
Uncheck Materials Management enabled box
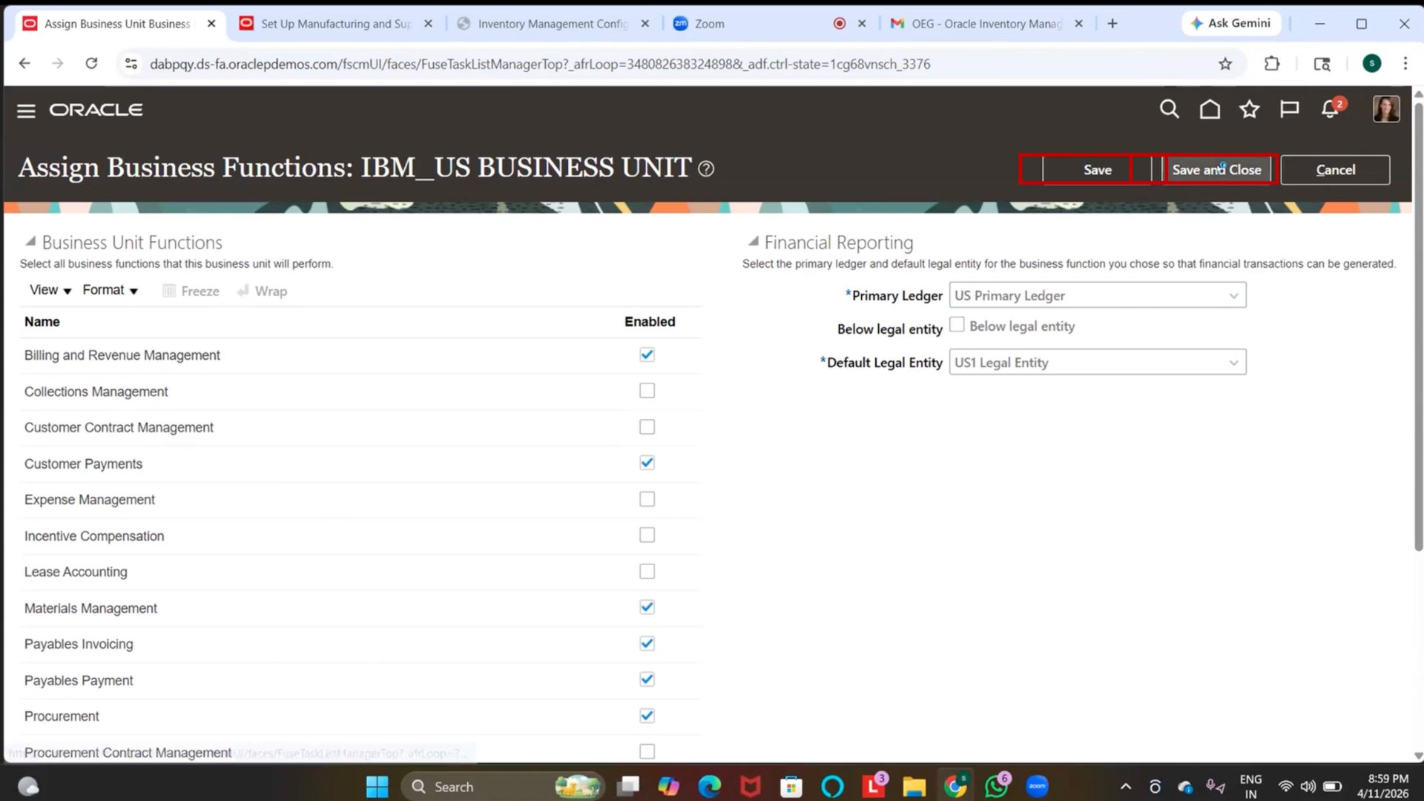pos(647,607)
